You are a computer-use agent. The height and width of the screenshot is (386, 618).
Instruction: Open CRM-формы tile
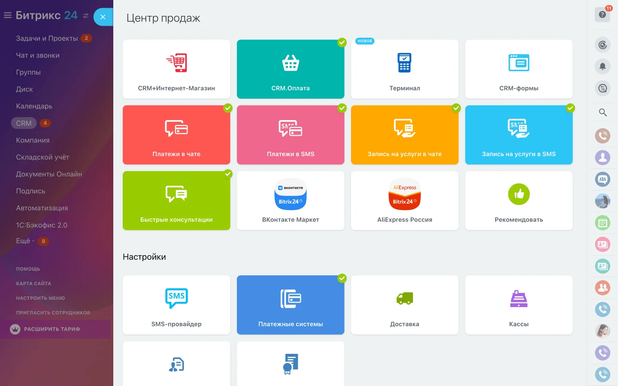click(518, 69)
